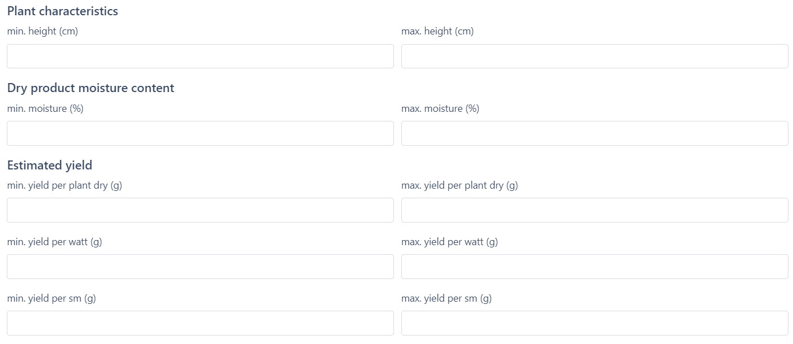Click the min. height (cm) input field

coord(200,56)
